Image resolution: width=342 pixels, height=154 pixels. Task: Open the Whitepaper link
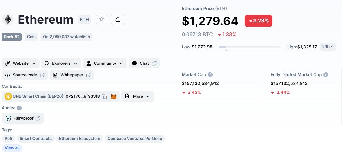click(x=72, y=75)
